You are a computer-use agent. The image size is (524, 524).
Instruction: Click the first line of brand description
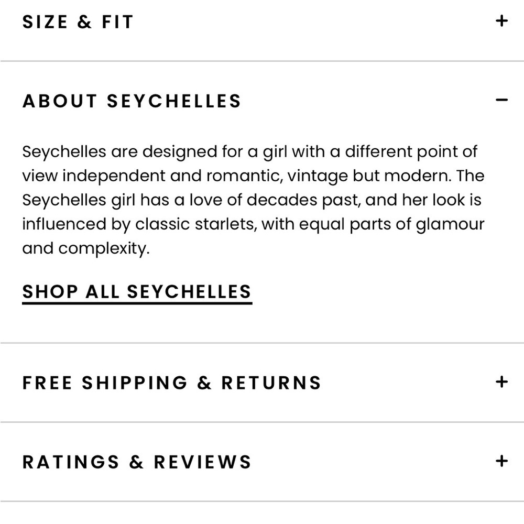pos(249,152)
